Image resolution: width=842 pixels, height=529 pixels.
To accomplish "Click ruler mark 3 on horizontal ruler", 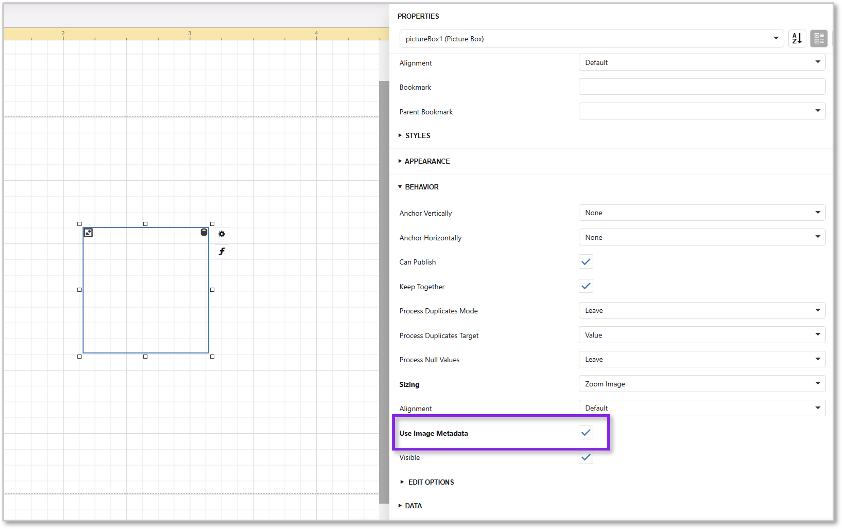I will 190,33.
